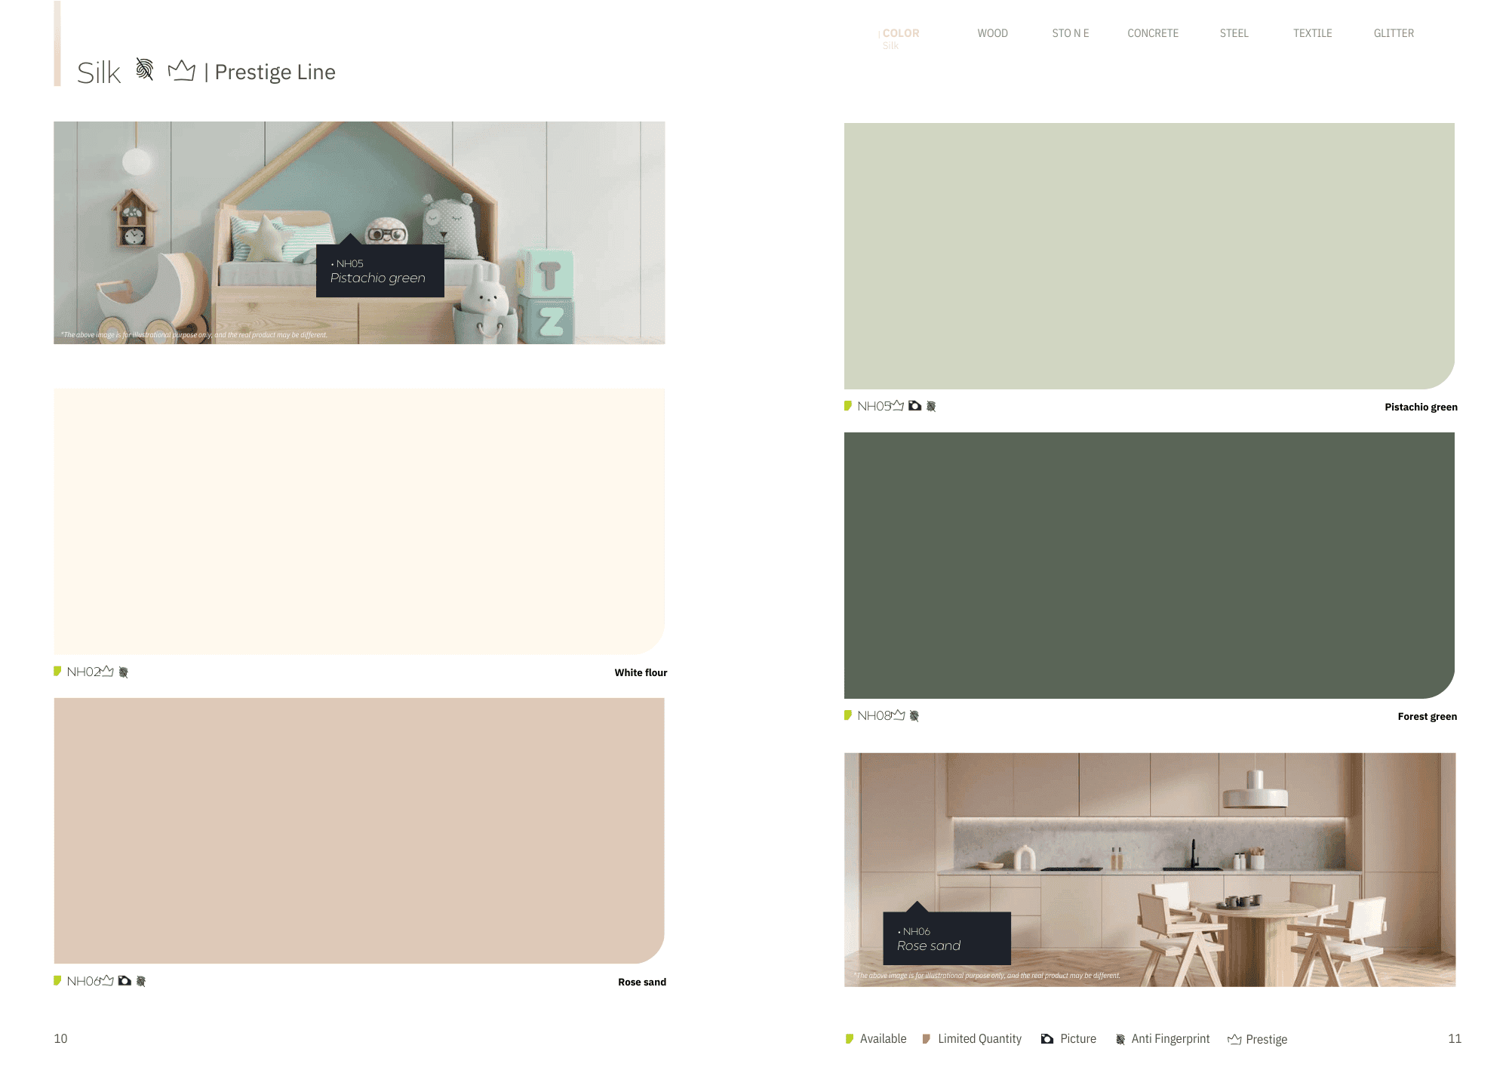
Task: Select the Forest green color swatch
Action: (1148, 564)
